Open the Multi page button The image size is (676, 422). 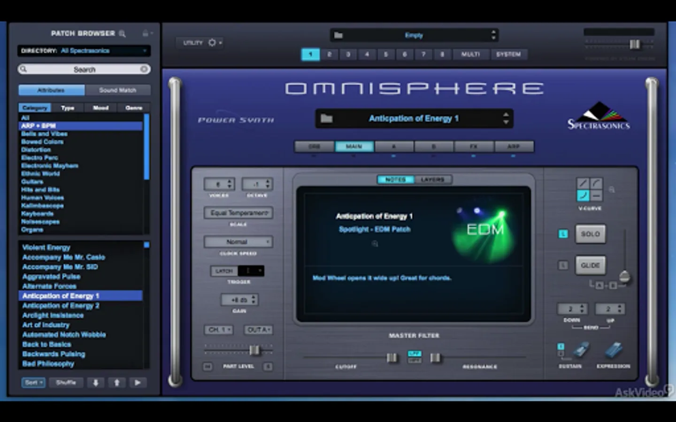470,54
